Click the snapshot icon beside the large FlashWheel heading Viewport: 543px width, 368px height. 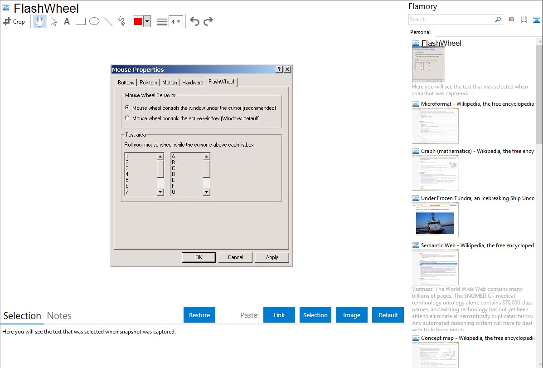pyautogui.click(x=5, y=8)
